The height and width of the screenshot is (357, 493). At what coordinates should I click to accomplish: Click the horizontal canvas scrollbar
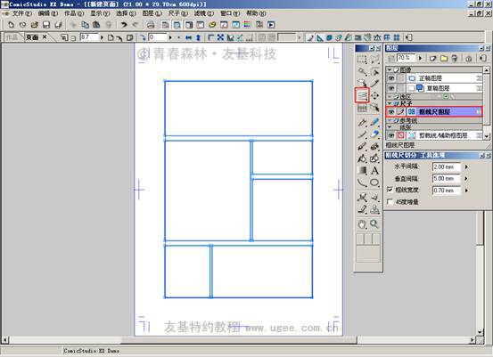240,340
